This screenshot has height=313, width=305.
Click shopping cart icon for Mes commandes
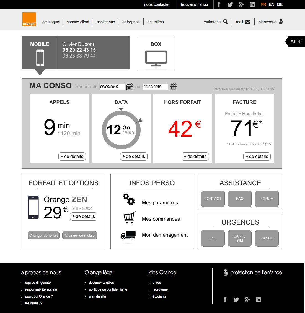point(129,218)
